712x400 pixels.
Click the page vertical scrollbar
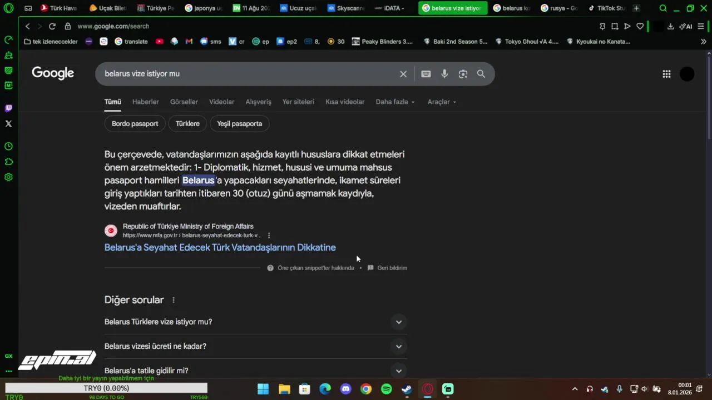709,97
